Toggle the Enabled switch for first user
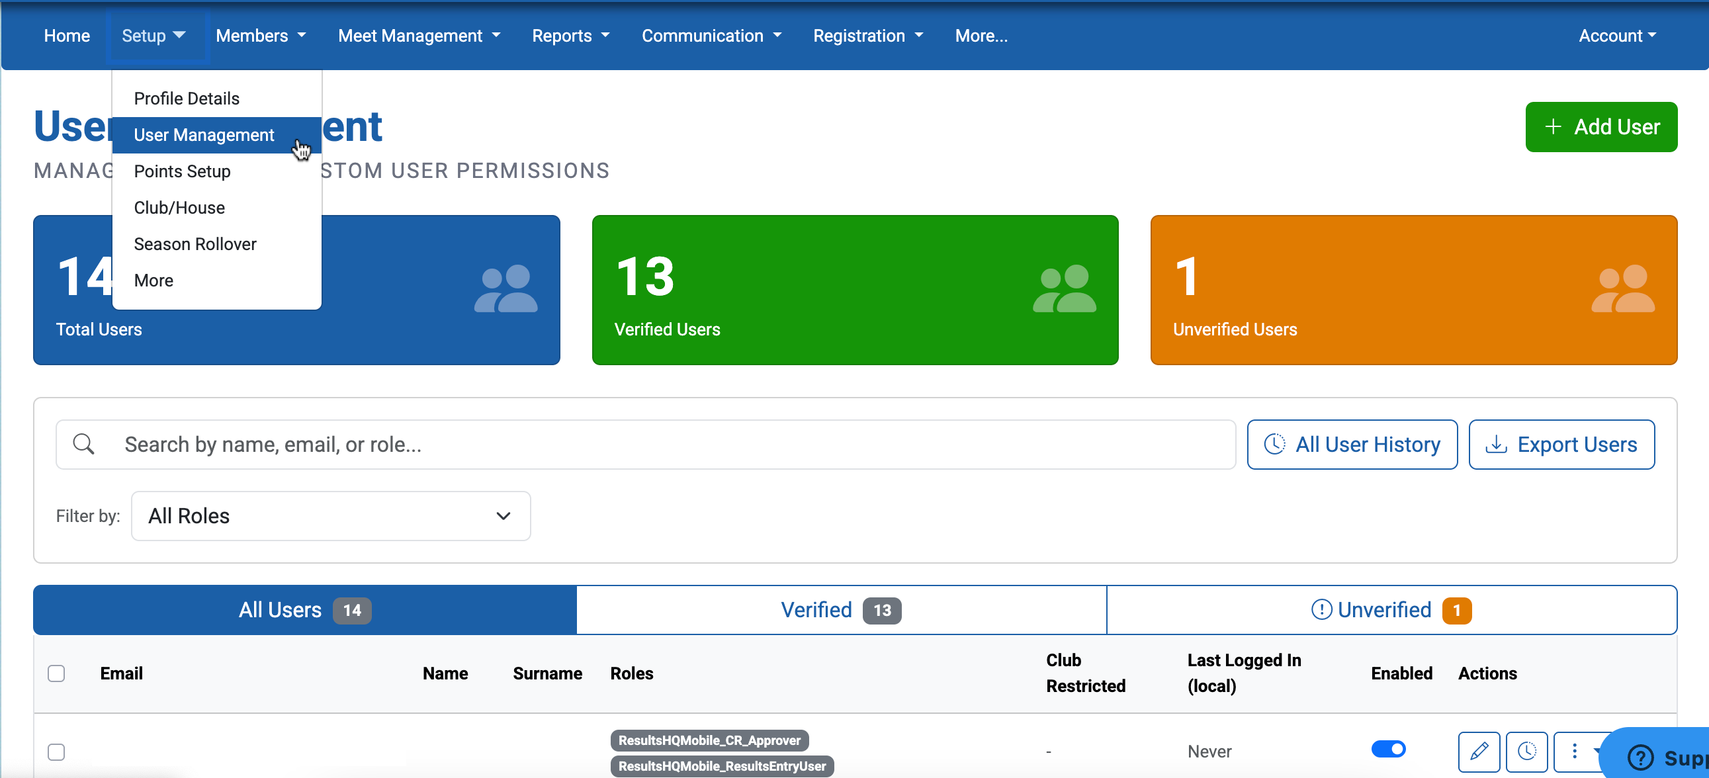 tap(1388, 749)
